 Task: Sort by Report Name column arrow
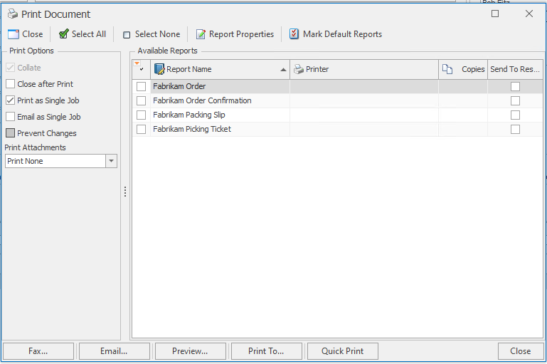(x=284, y=70)
